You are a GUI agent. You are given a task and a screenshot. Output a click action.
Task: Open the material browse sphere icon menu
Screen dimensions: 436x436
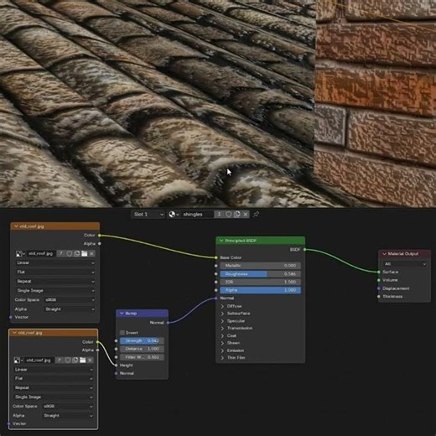(x=174, y=215)
